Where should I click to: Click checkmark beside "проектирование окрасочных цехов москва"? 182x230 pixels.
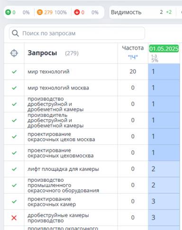(x=14, y=137)
